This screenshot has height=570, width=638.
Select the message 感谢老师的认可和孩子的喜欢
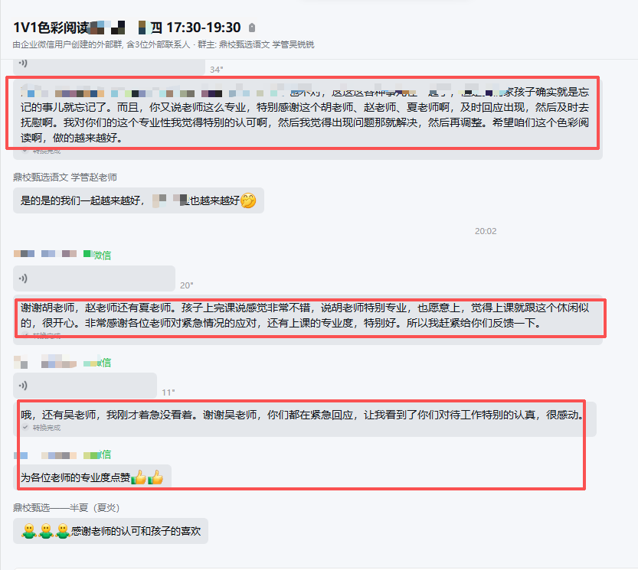click(x=110, y=531)
